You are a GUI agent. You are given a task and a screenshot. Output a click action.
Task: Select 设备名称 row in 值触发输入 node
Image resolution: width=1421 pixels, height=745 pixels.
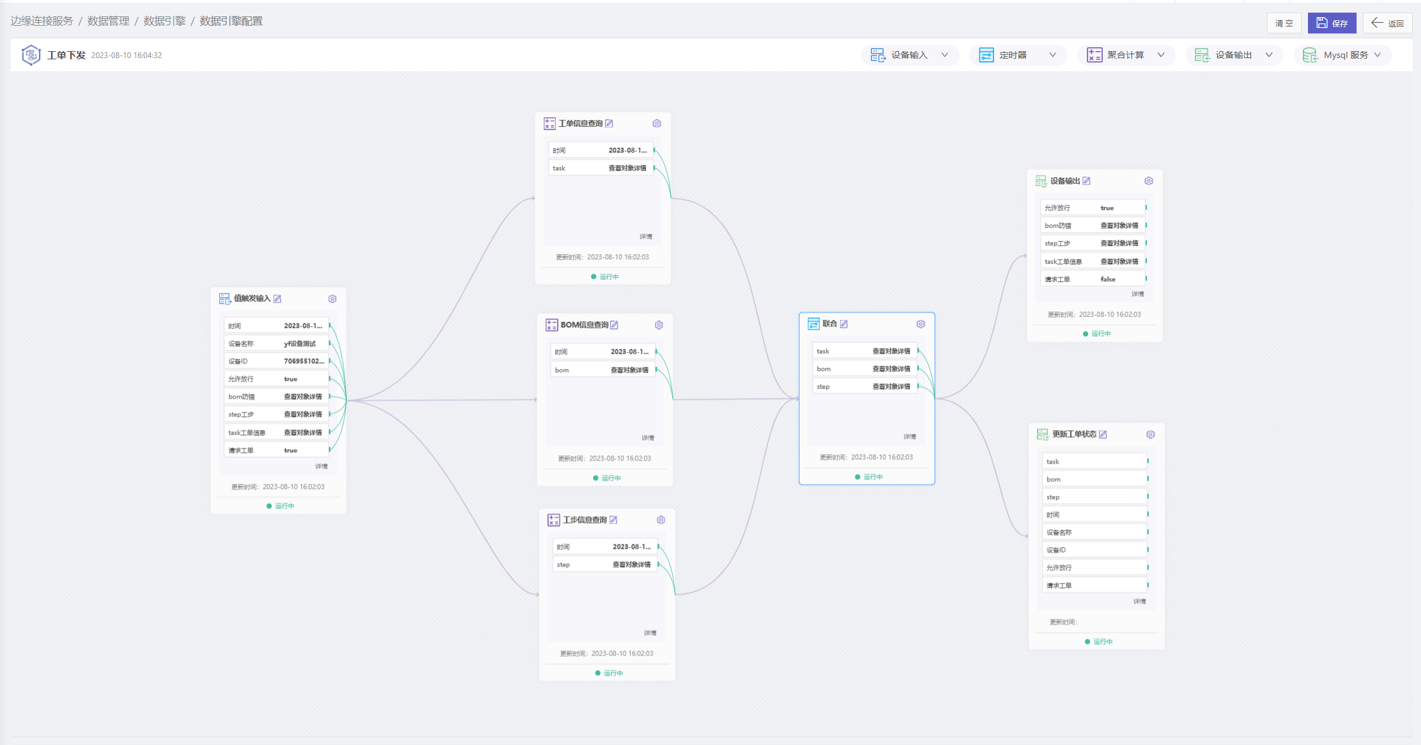point(277,344)
